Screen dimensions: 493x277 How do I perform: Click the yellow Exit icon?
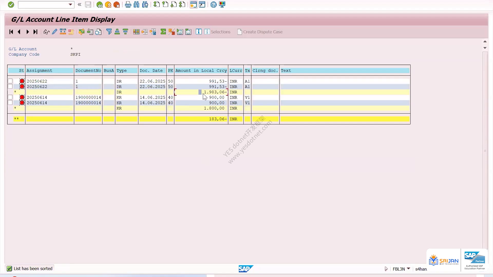108,5
